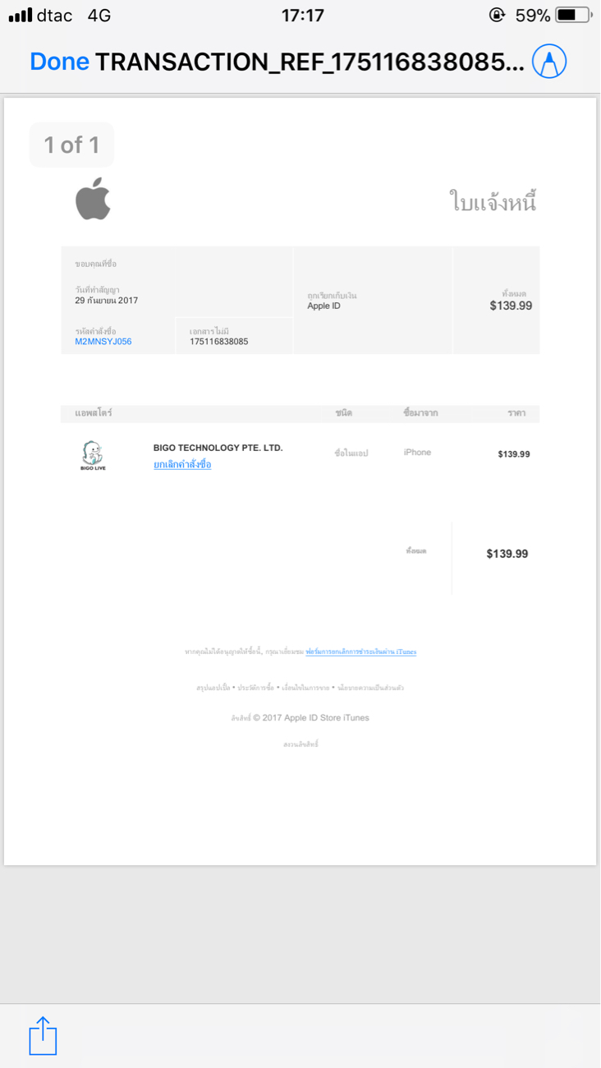Tap the BIGO LIVE app icon

pos(93,455)
